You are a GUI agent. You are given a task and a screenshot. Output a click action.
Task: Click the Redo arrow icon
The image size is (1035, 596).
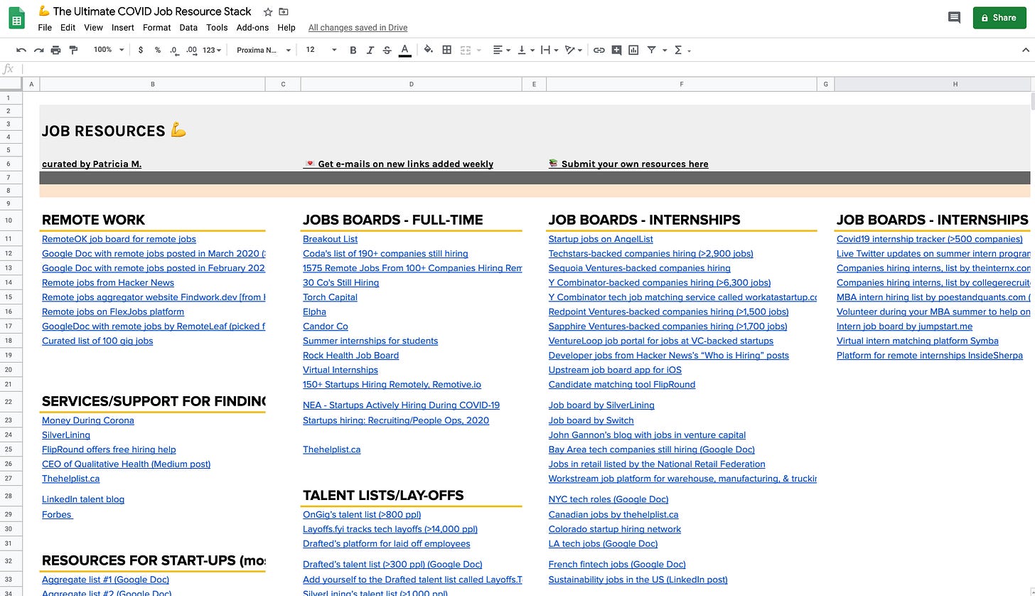(38, 50)
